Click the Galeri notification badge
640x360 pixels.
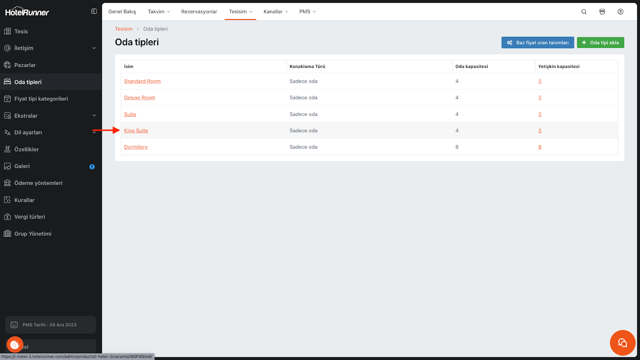click(92, 167)
